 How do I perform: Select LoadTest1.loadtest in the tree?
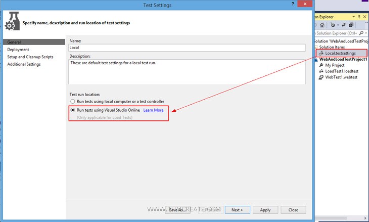pyautogui.click(x=342, y=71)
